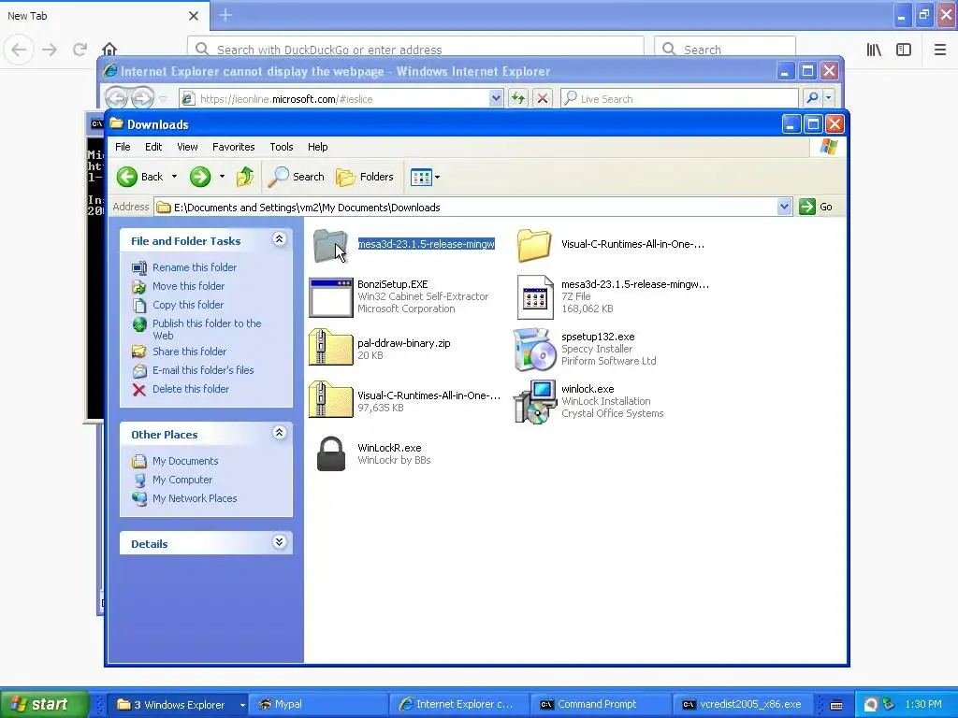This screenshot has height=718, width=958.
Task: Click Mypal reload page icon
Action: (80, 49)
